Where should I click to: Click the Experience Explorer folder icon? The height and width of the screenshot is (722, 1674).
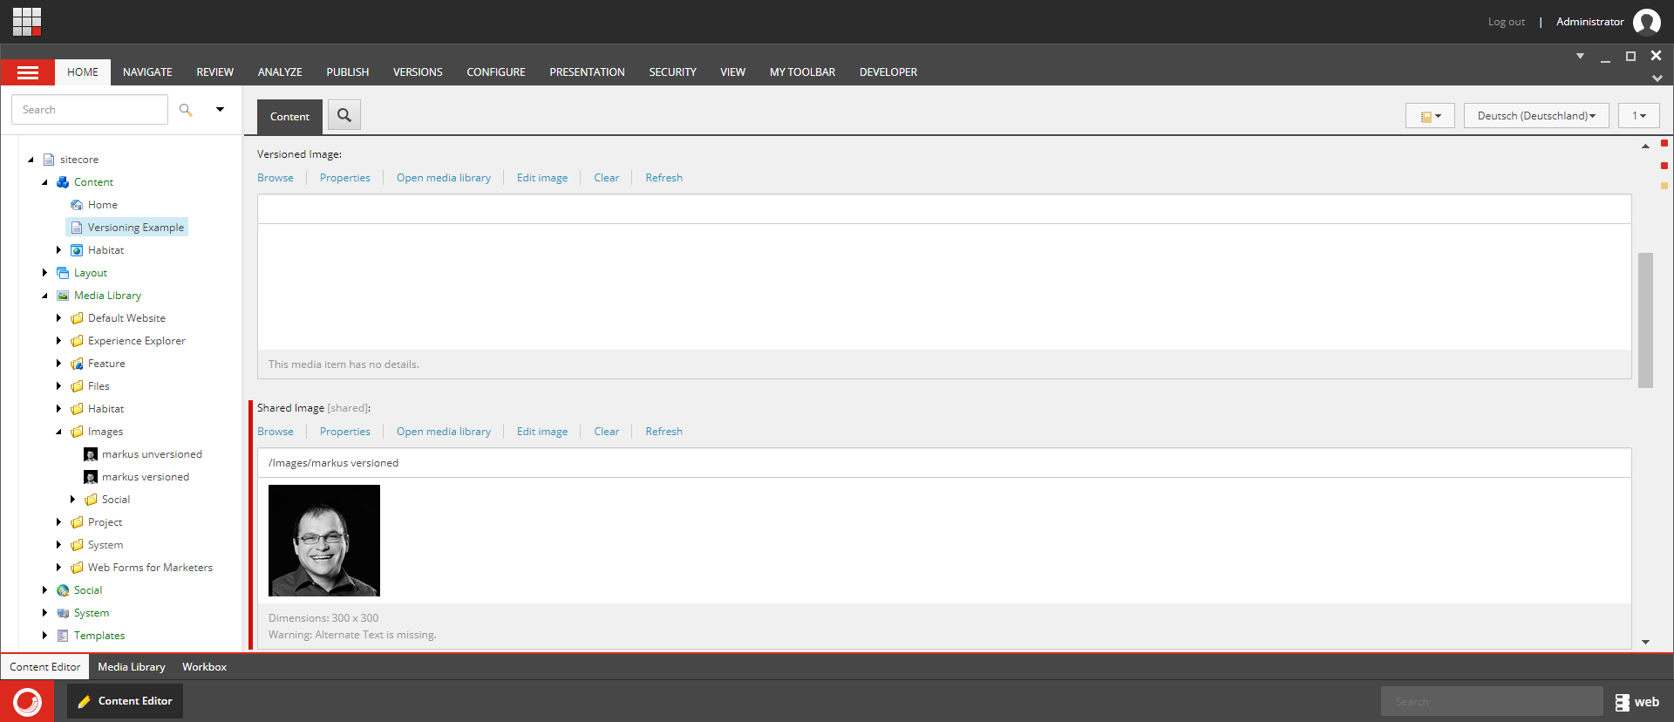click(x=77, y=341)
